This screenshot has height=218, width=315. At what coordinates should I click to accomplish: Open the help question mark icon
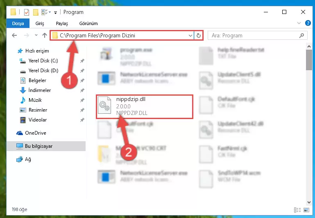pos(308,23)
